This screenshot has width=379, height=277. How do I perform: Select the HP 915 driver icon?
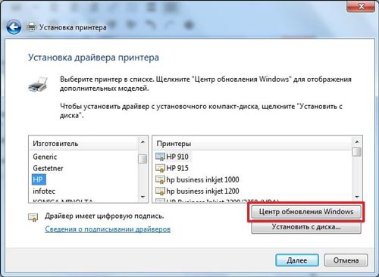click(x=160, y=168)
